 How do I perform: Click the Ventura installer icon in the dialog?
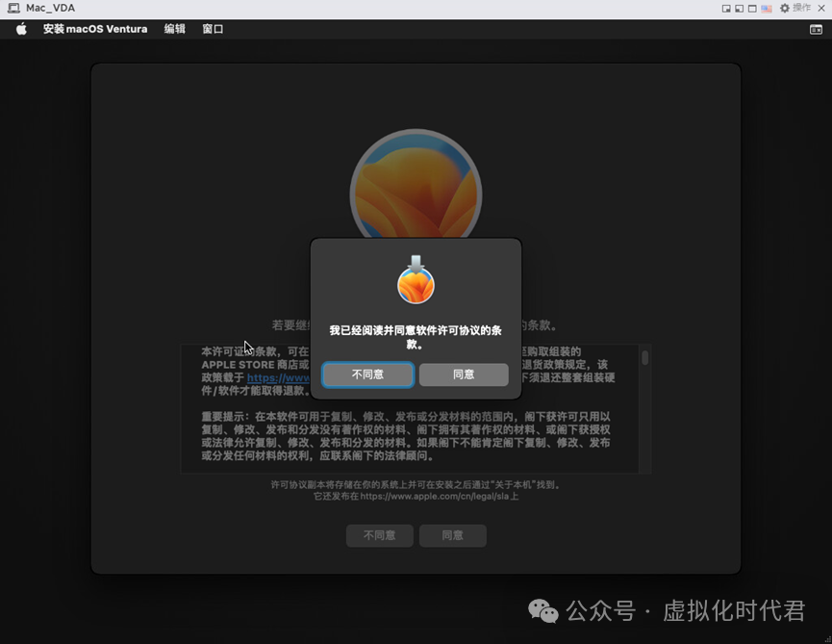click(x=416, y=280)
